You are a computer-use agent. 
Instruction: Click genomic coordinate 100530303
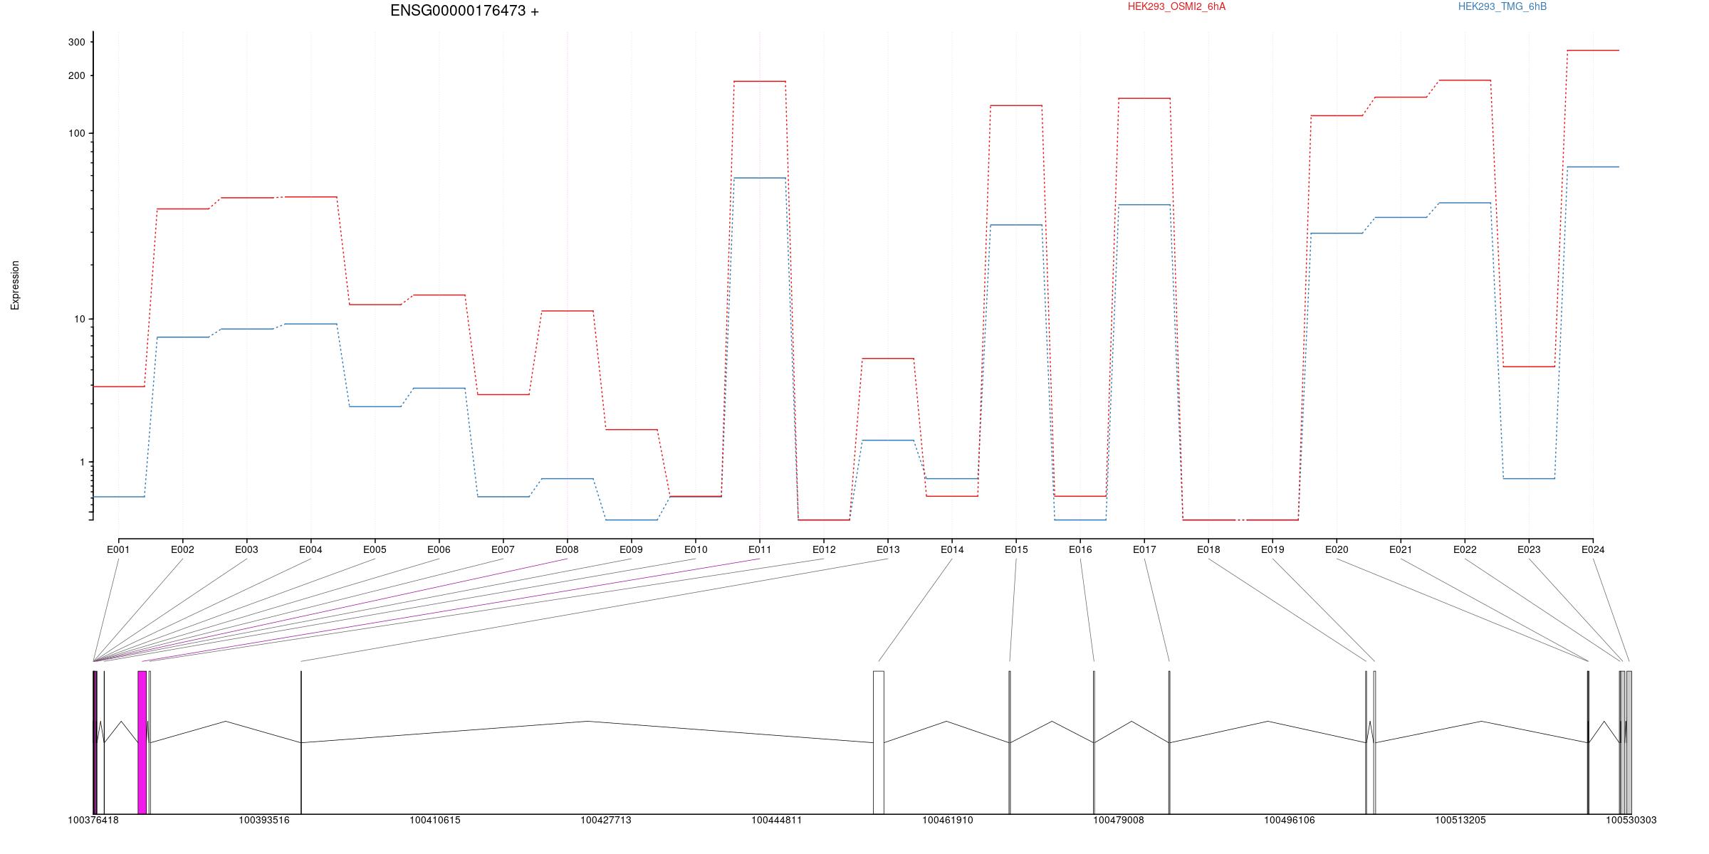1631,821
